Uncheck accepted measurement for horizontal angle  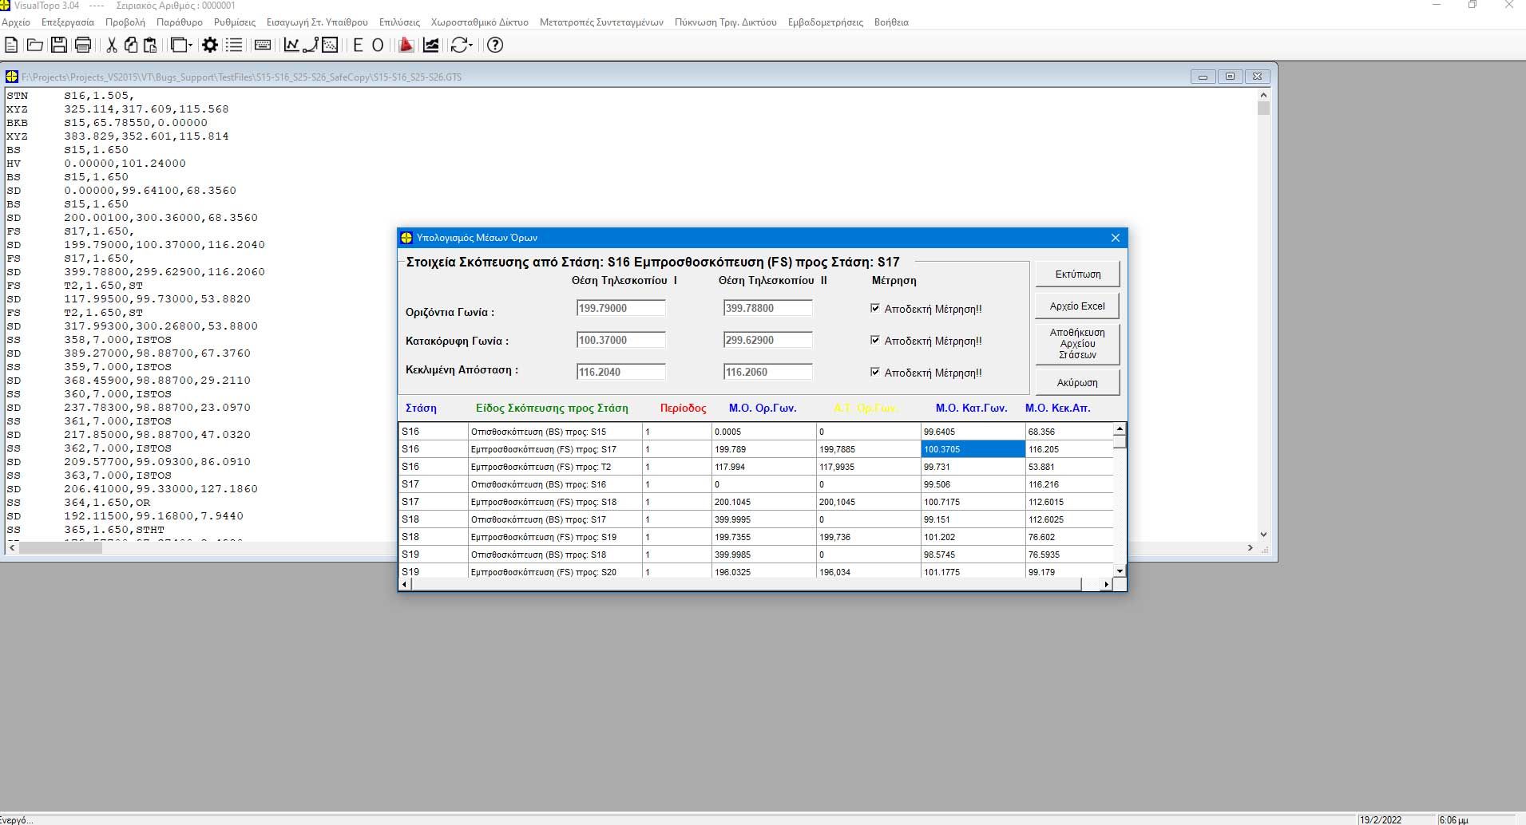(875, 309)
